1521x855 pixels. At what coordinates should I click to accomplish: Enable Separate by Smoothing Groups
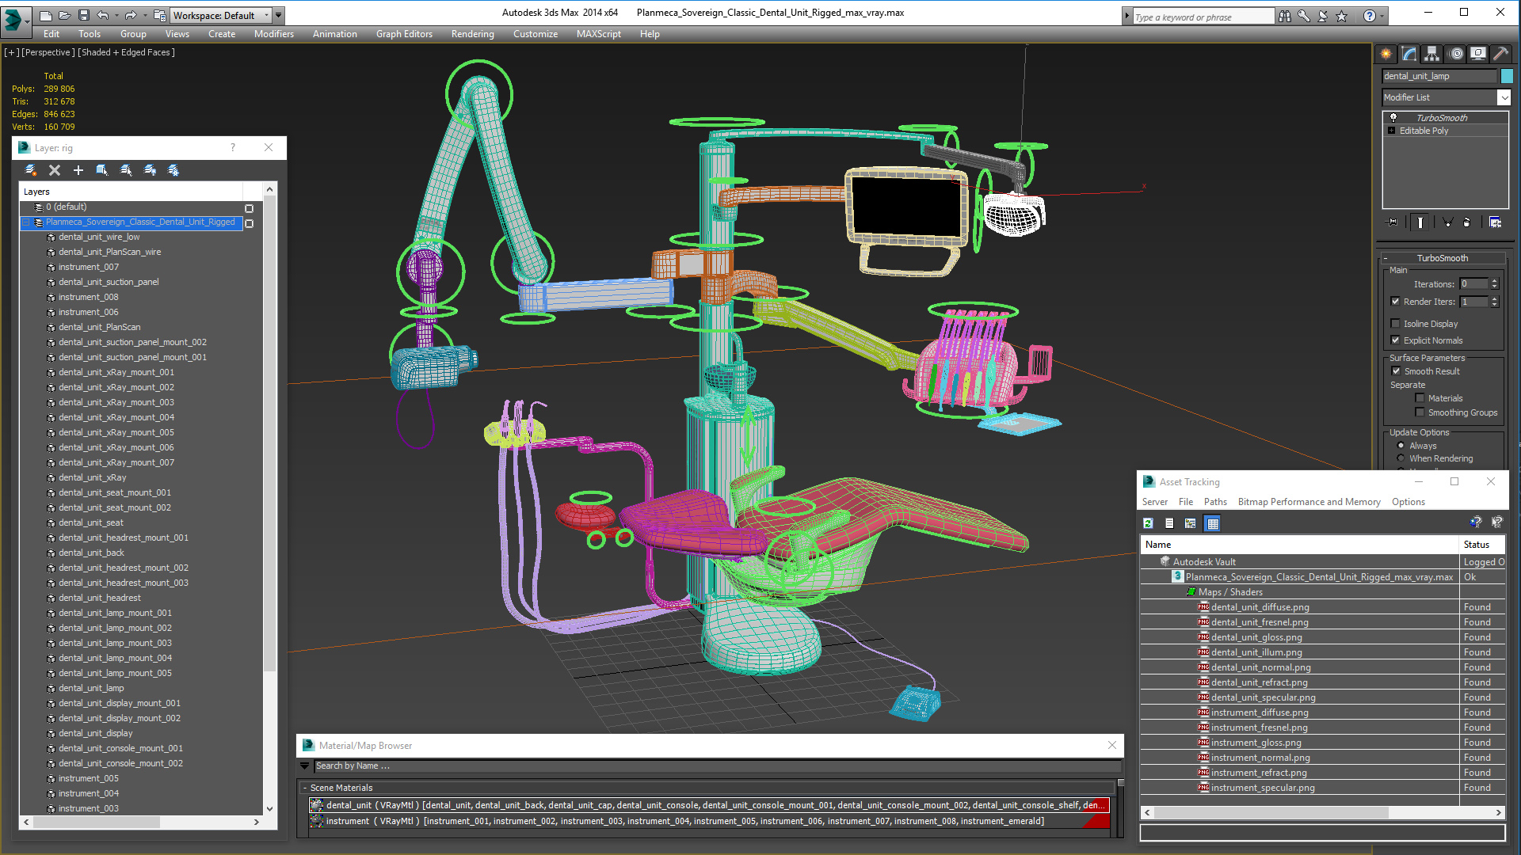coord(1420,412)
